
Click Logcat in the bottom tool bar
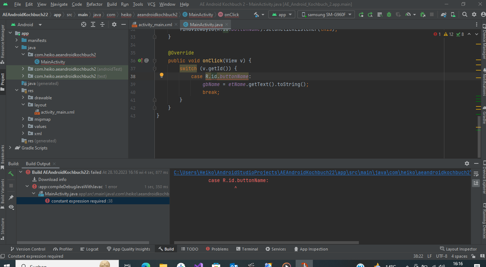pyautogui.click(x=89, y=249)
